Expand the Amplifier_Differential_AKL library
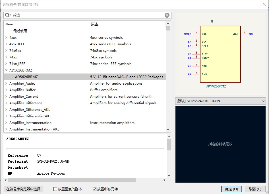Image resolution: width=269 pixels, height=194 pixels. (x=6, y=116)
